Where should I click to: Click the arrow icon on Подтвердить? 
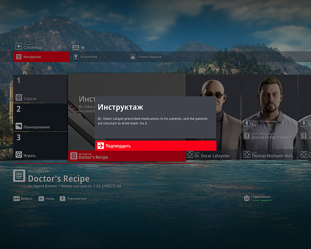click(101, 146)
